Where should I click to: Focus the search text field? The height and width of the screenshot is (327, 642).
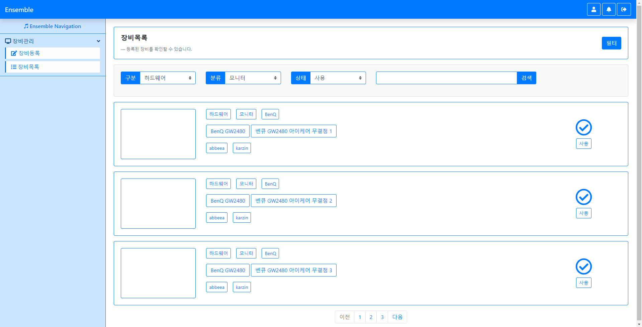446,78
